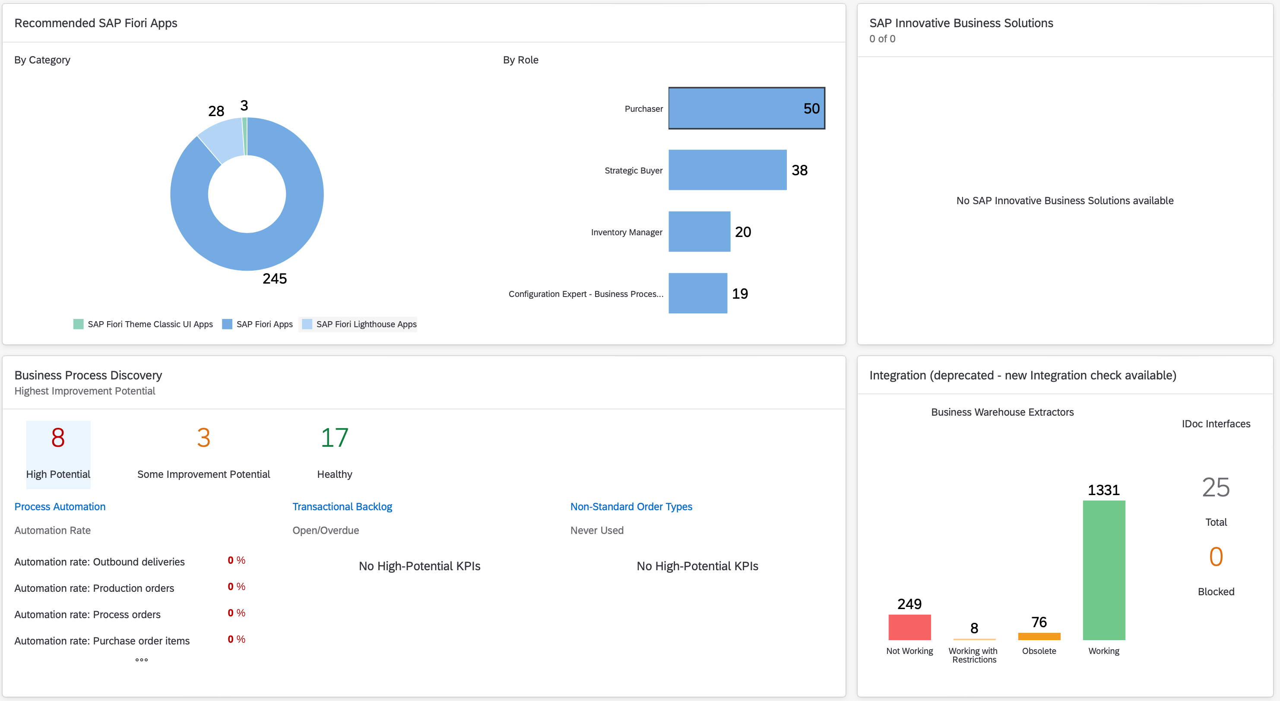
Task: Click the Purchaser axis label
Action: [x=643, y=109]
